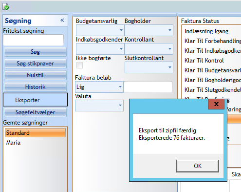Open the Indkøbsgodkender dropdown
Screen dimensions: 241x192
pyautogui.click(x=100, y=49)
